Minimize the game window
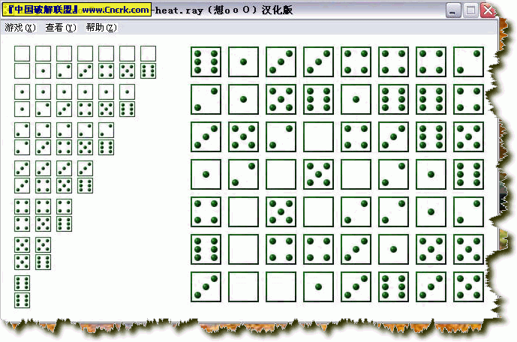 pos(453,10)
